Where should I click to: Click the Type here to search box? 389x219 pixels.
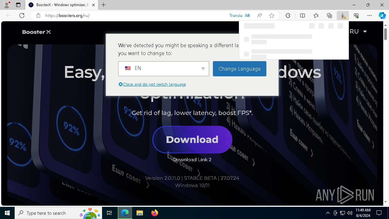[58, 213]
